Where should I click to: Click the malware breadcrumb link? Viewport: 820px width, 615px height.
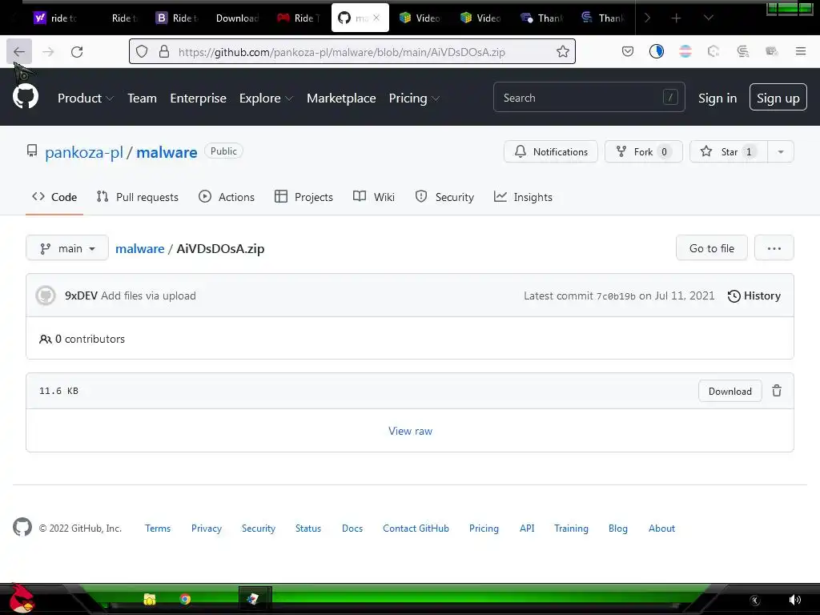coord(139,248)
